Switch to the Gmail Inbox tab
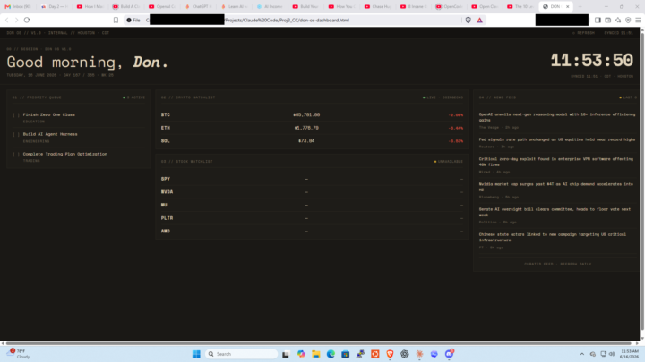This screenshot has height=362, width=645. click(19, 6)
